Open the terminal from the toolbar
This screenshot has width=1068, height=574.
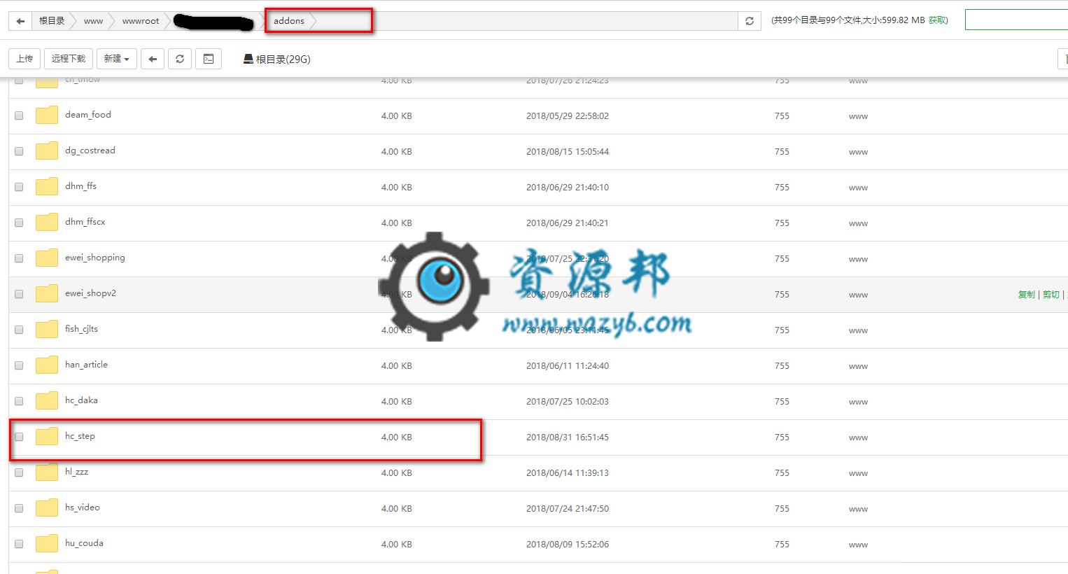pyautogui.click(x=209, y=59)
